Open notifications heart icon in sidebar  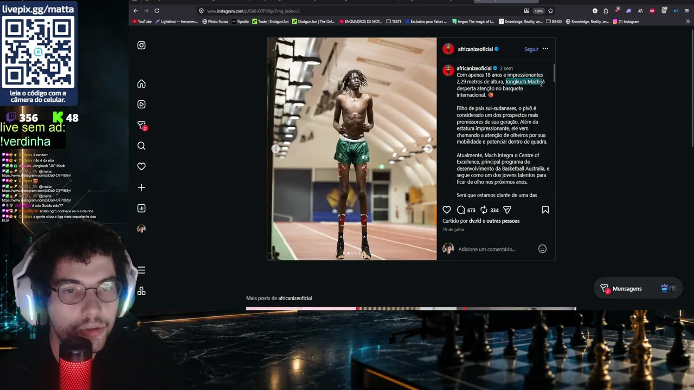(x=142, y=166)
